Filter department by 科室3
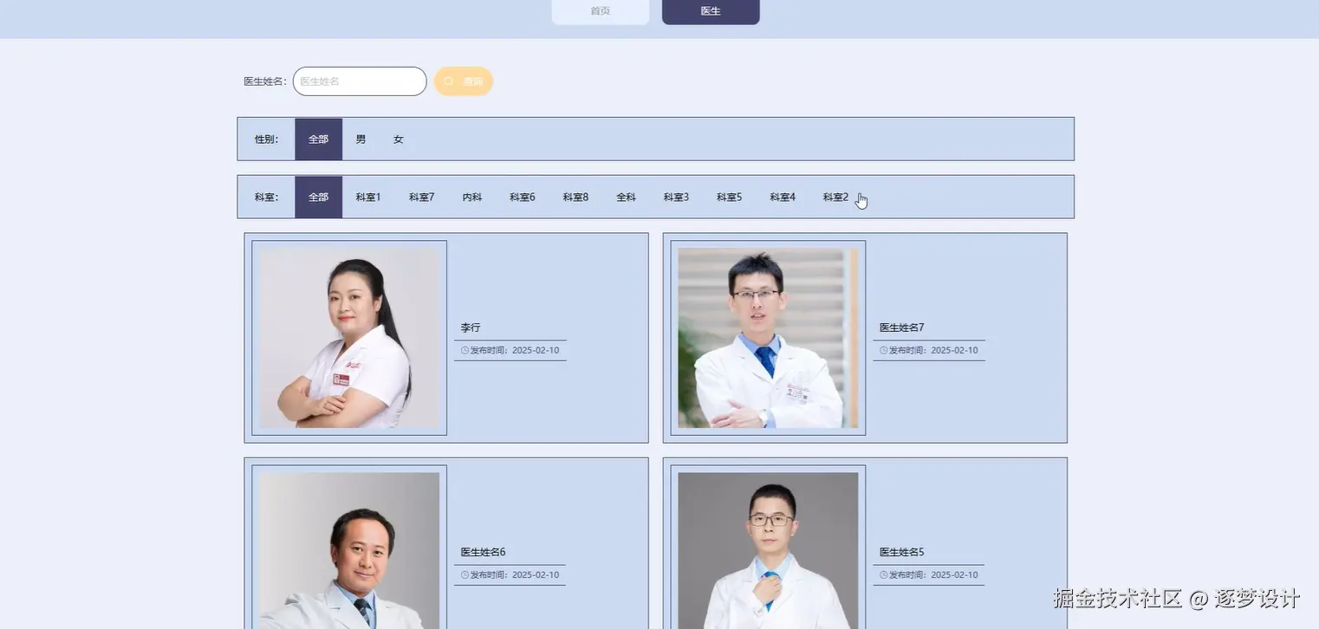 pyautogui.click(x=676, y=198)
